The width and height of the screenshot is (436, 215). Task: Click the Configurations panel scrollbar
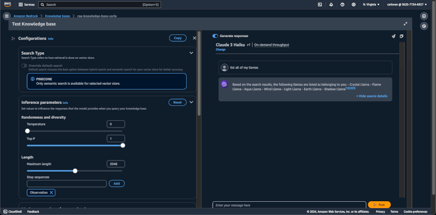coord(199,74)
